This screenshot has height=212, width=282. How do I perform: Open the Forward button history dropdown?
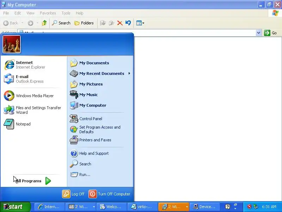(x=37, y=23)
